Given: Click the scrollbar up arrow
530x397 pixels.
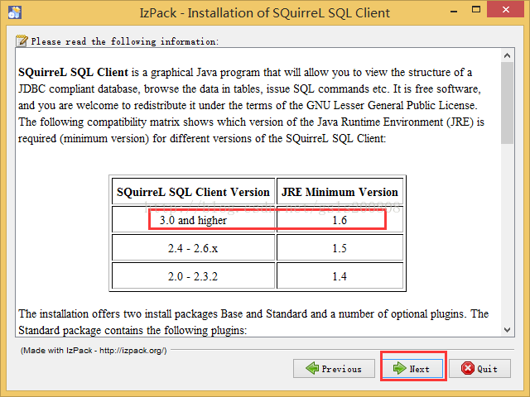Looking at the screenshot, I should [x=507, y=55].
